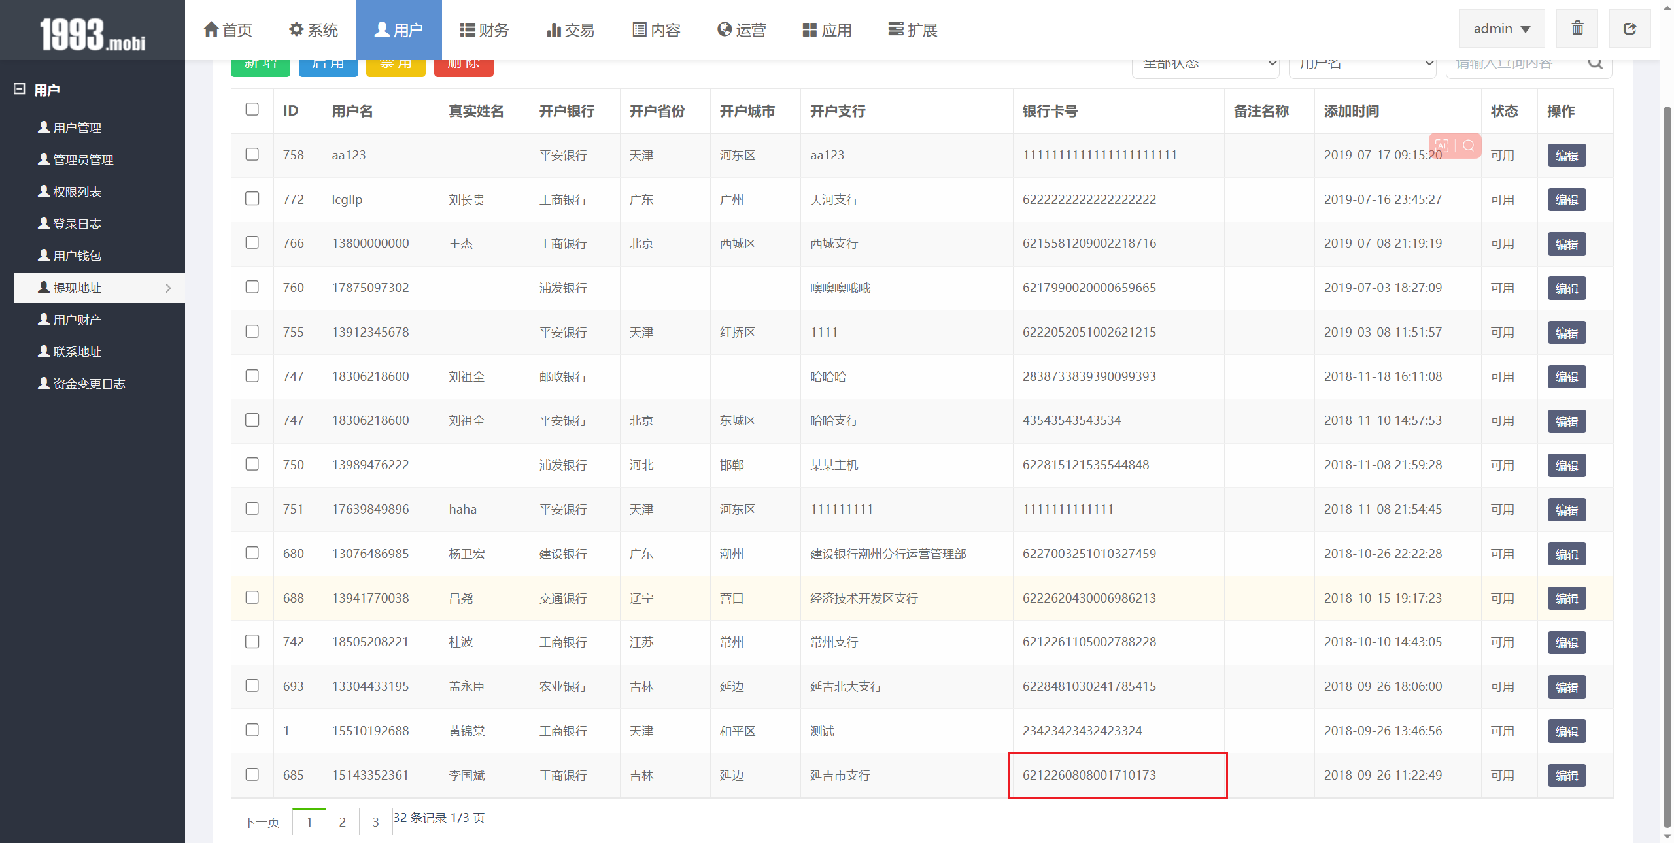
Task: Open the admin account dropdown
Action: [x=1501, y=29]
